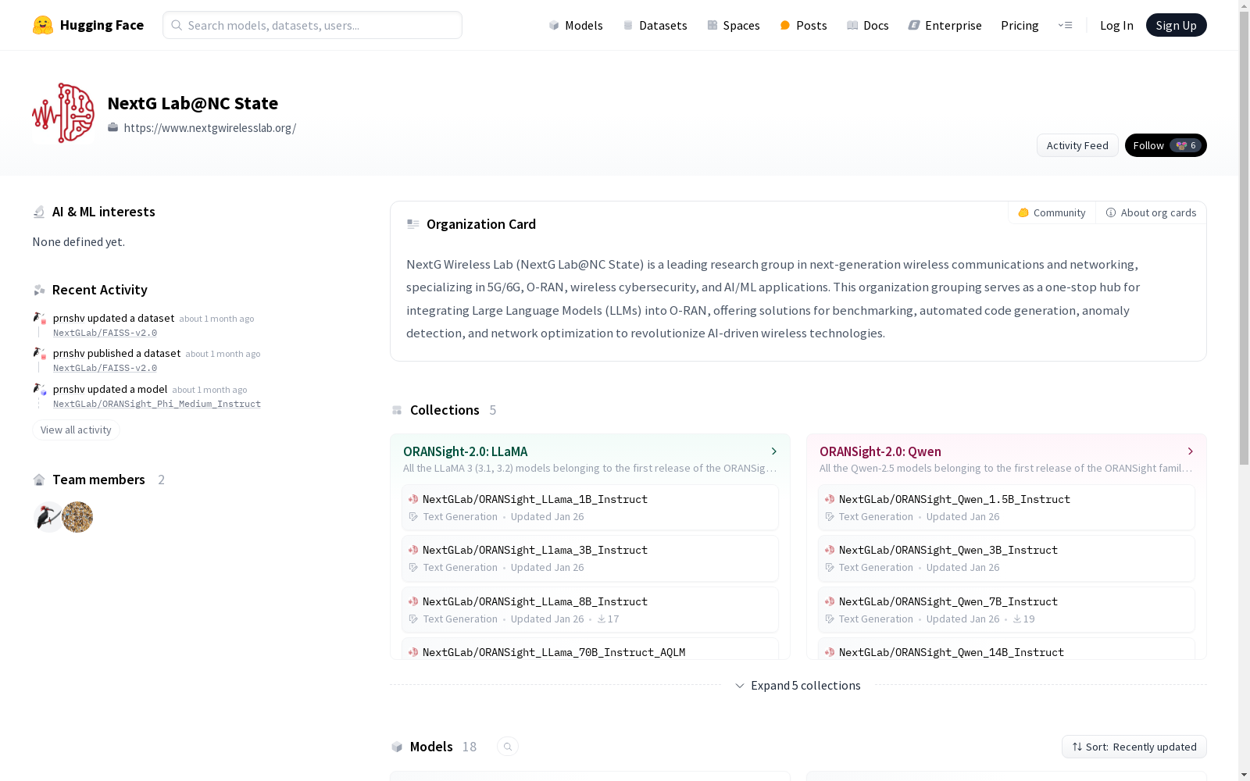This screenshot has height=781, width=1250.
Task: Click the Hugging Face logo icon
Action: pos(43,25)
